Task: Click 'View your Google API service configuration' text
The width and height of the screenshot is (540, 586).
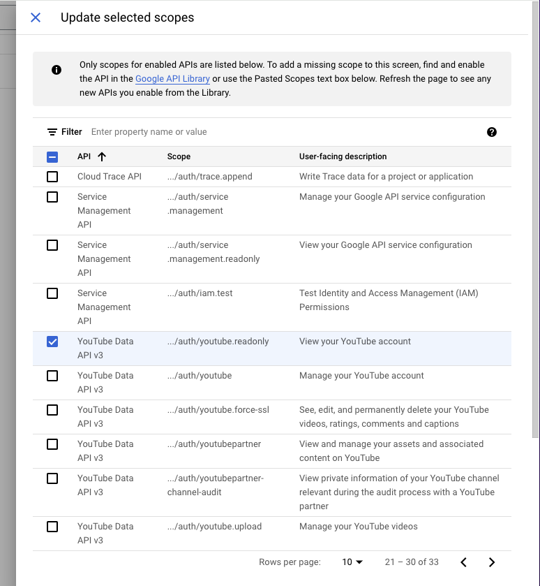Action: pos(386,244)
